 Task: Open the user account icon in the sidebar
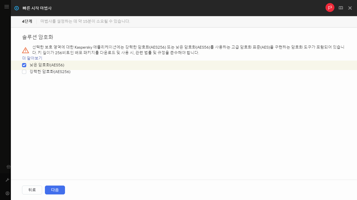pyautogui.click(x=7, y=193)
